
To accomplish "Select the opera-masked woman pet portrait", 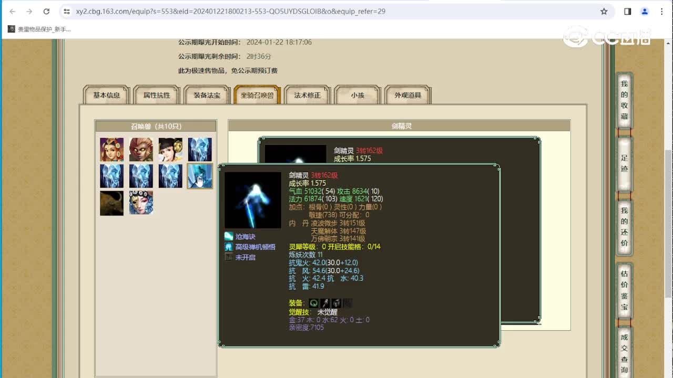I will point(141,203).
